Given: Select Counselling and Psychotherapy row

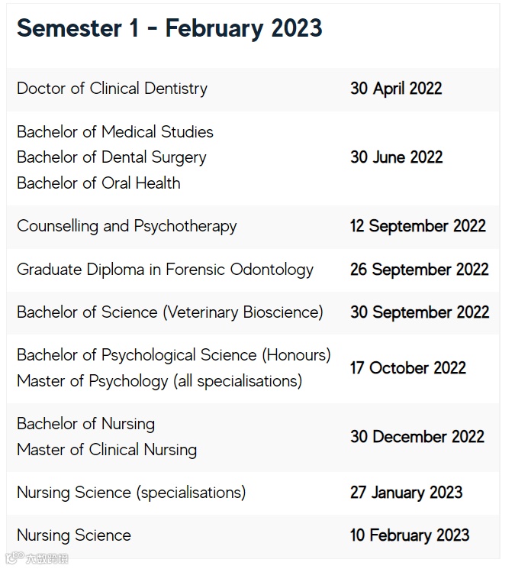Looking at the screenshot, I should tap(253, 227).
